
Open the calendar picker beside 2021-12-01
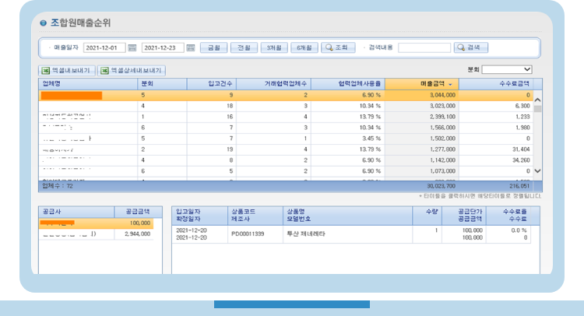point(132,47)
